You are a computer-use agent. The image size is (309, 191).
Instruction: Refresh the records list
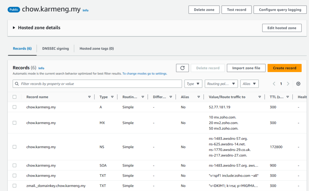(x=182, y=68)
